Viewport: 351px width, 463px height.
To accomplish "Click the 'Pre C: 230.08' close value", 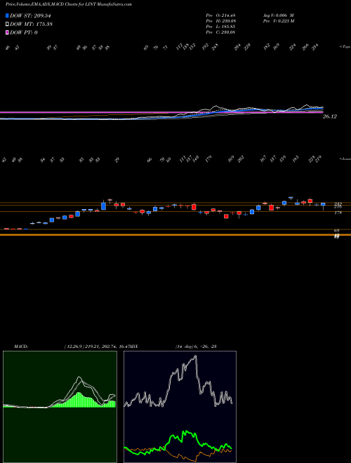I will (x=220, y=32).
